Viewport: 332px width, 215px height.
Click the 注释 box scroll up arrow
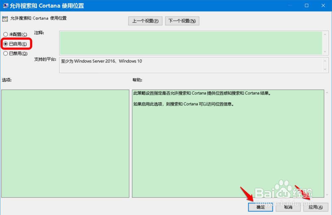tap(325, 34)
